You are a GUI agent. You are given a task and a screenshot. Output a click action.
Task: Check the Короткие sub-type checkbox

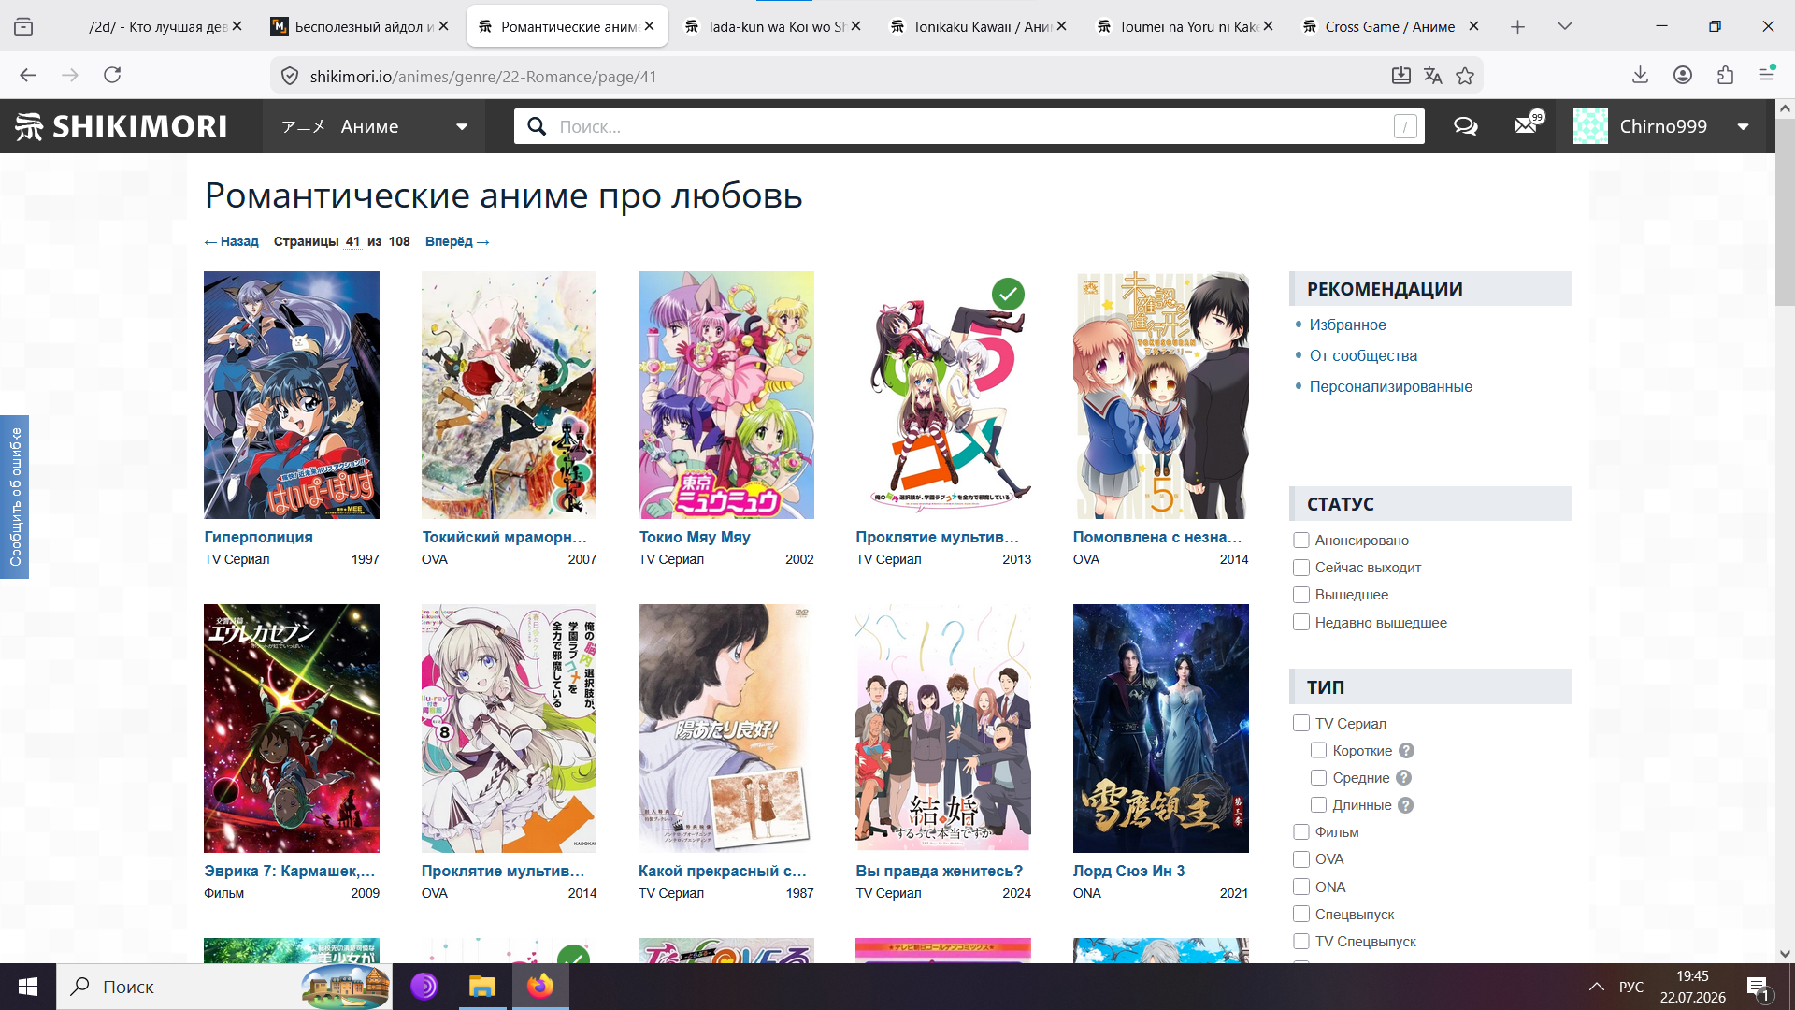coord(1318,751)
